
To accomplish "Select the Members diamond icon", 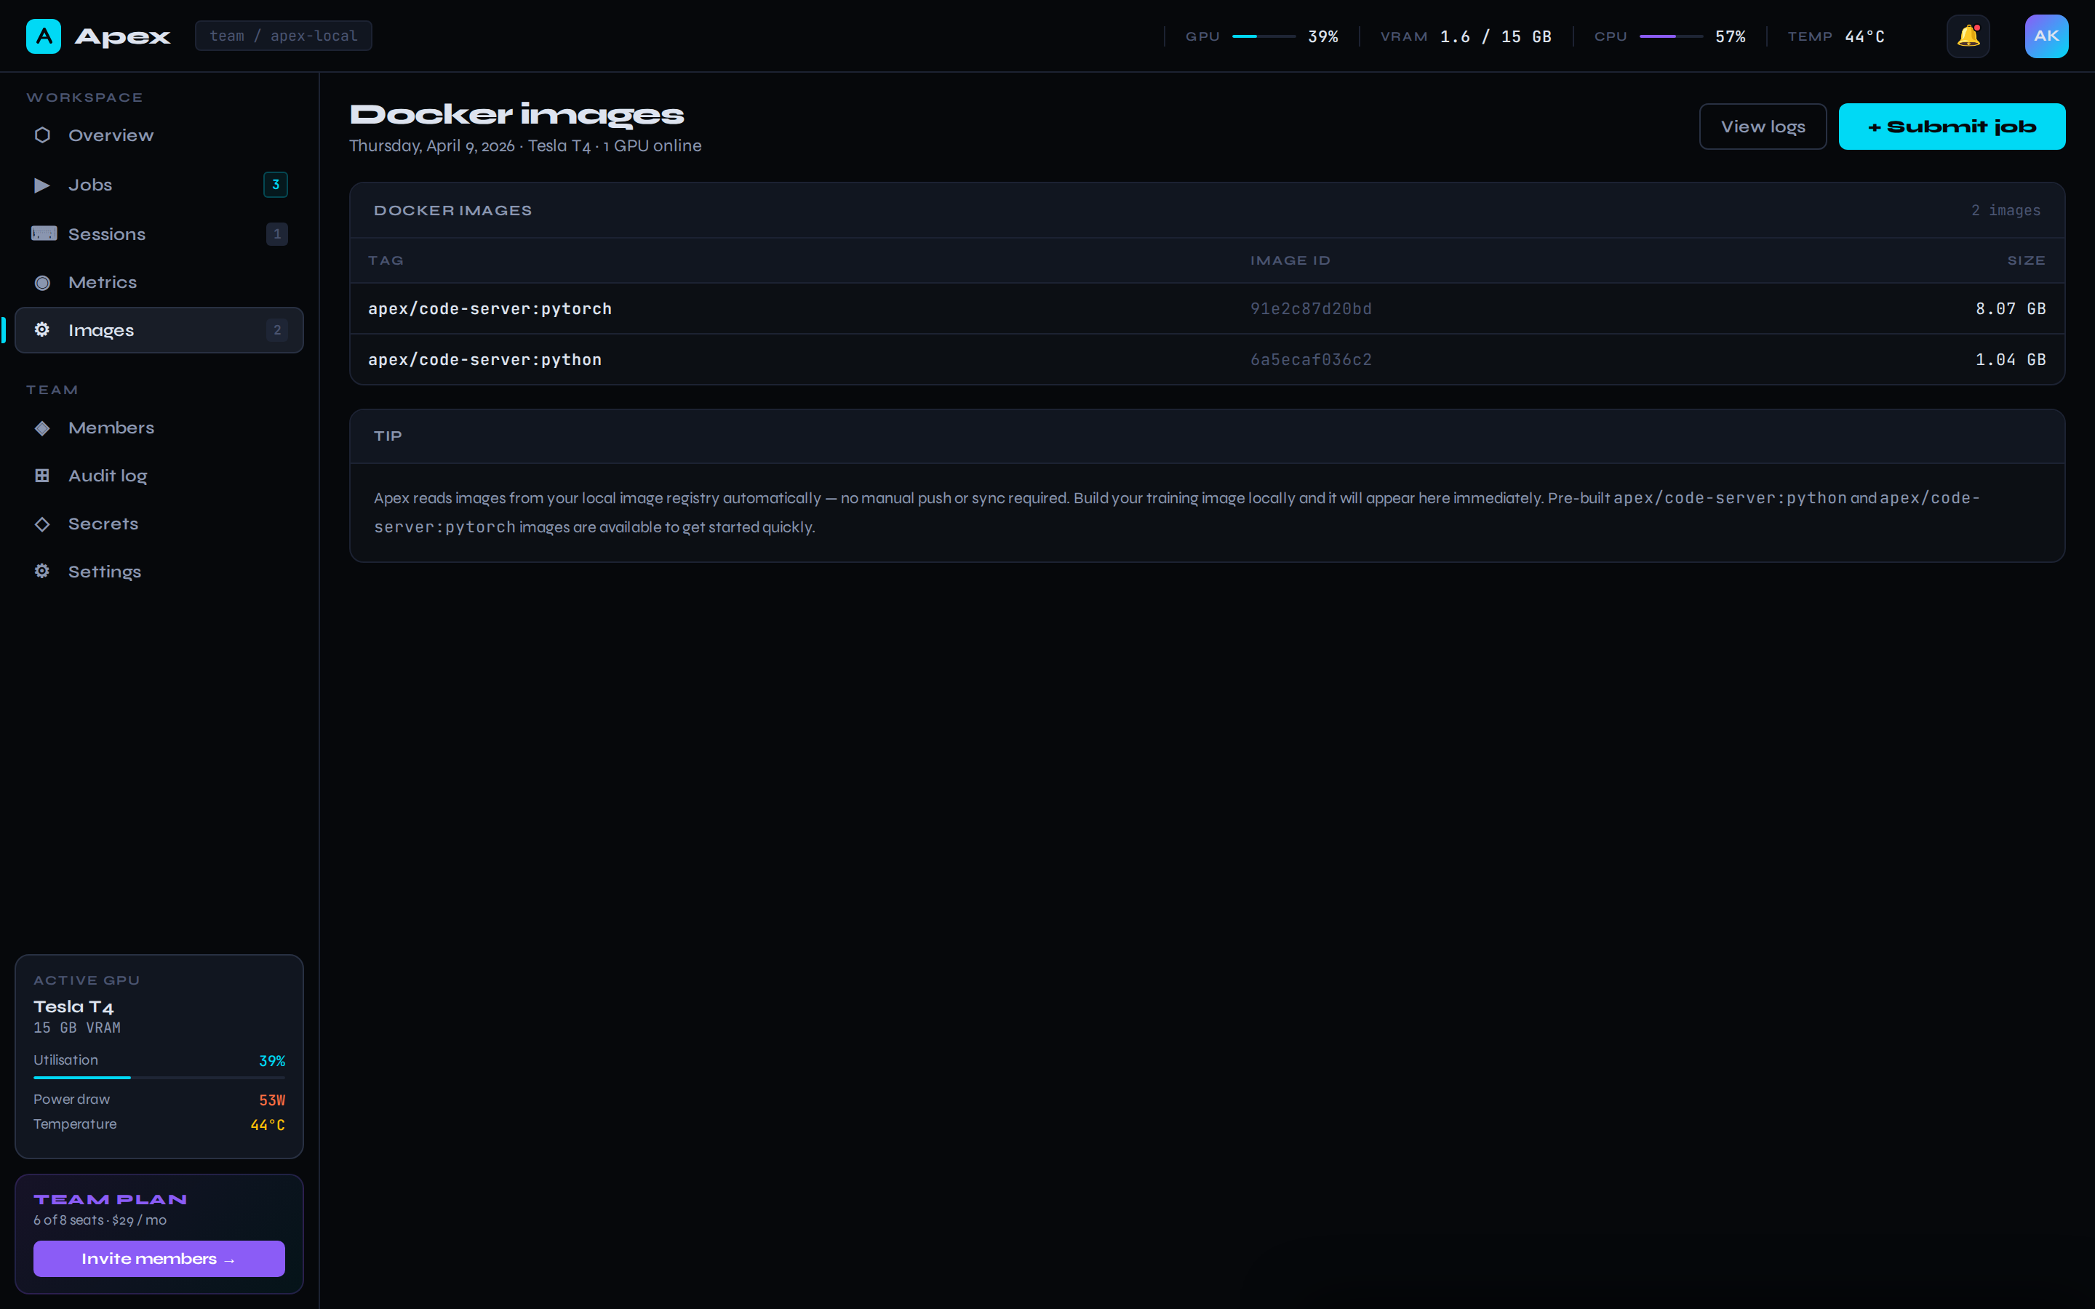I will tap(41, 427).
